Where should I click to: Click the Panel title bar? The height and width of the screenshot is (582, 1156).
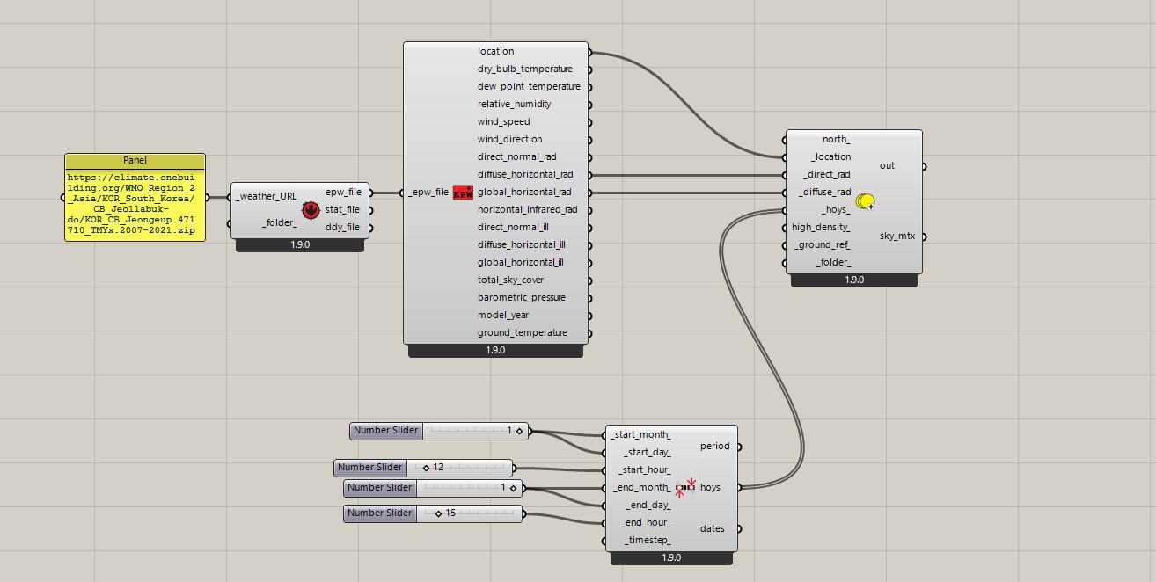click(135, 161)
